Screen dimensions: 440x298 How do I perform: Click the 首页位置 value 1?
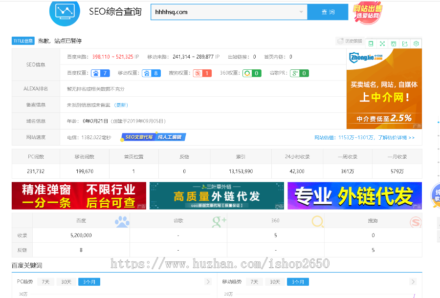(133, 171)
